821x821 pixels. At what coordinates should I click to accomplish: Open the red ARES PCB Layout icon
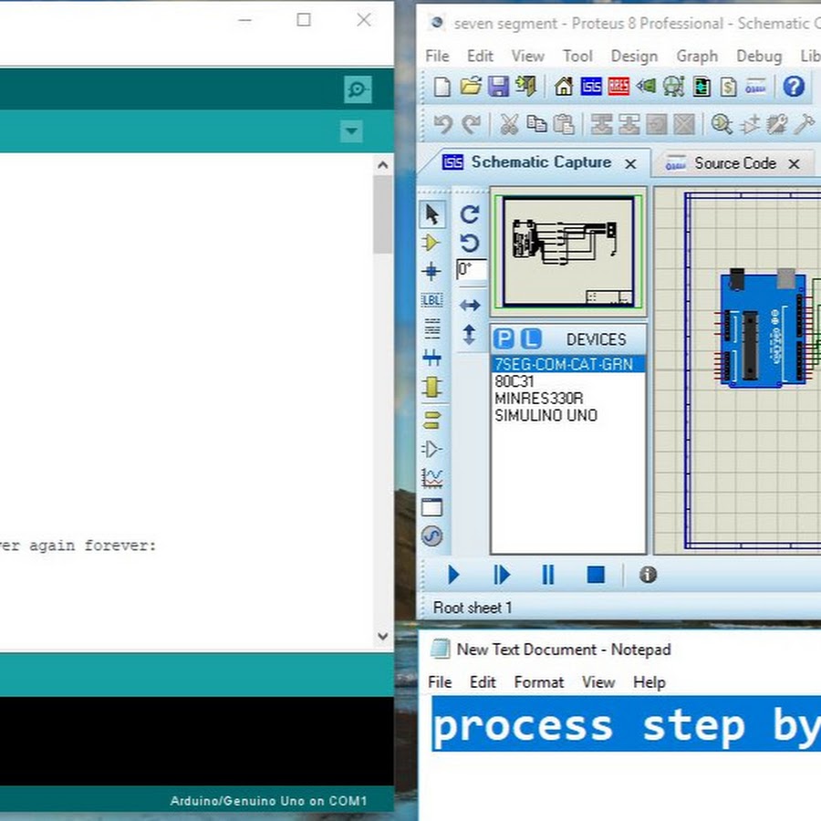(x=618, y=87)
